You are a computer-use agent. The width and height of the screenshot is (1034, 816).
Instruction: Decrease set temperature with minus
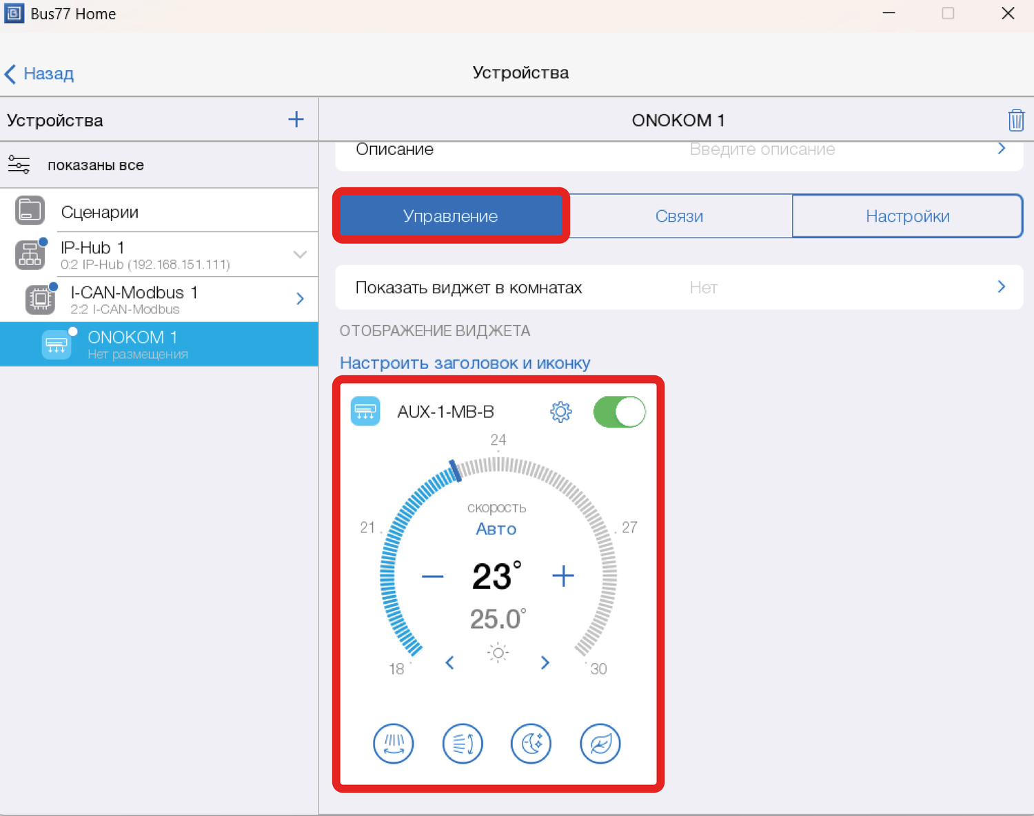[432, 576]
